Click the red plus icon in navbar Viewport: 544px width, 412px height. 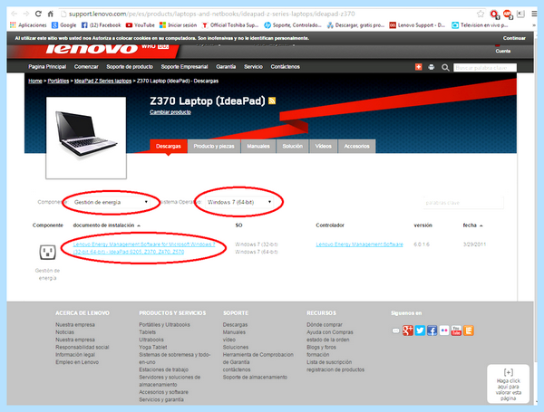418,67
